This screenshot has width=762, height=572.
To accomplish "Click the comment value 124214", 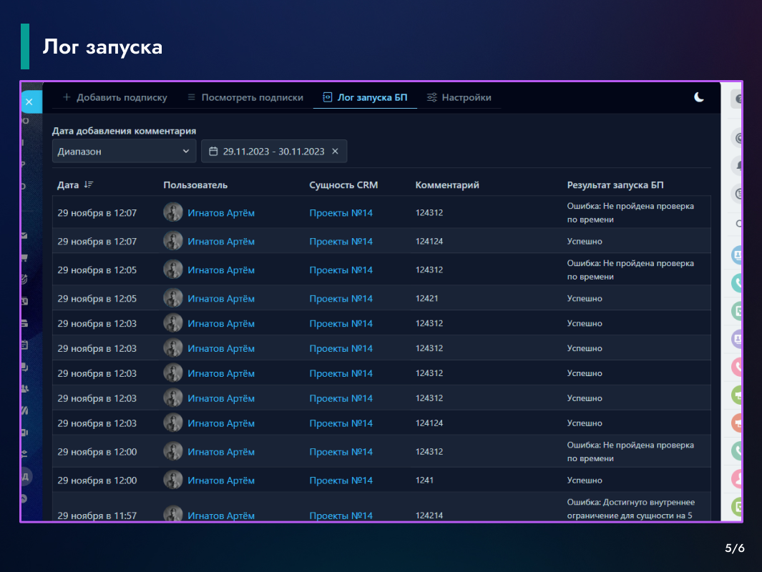I will (x=429, y=516).
